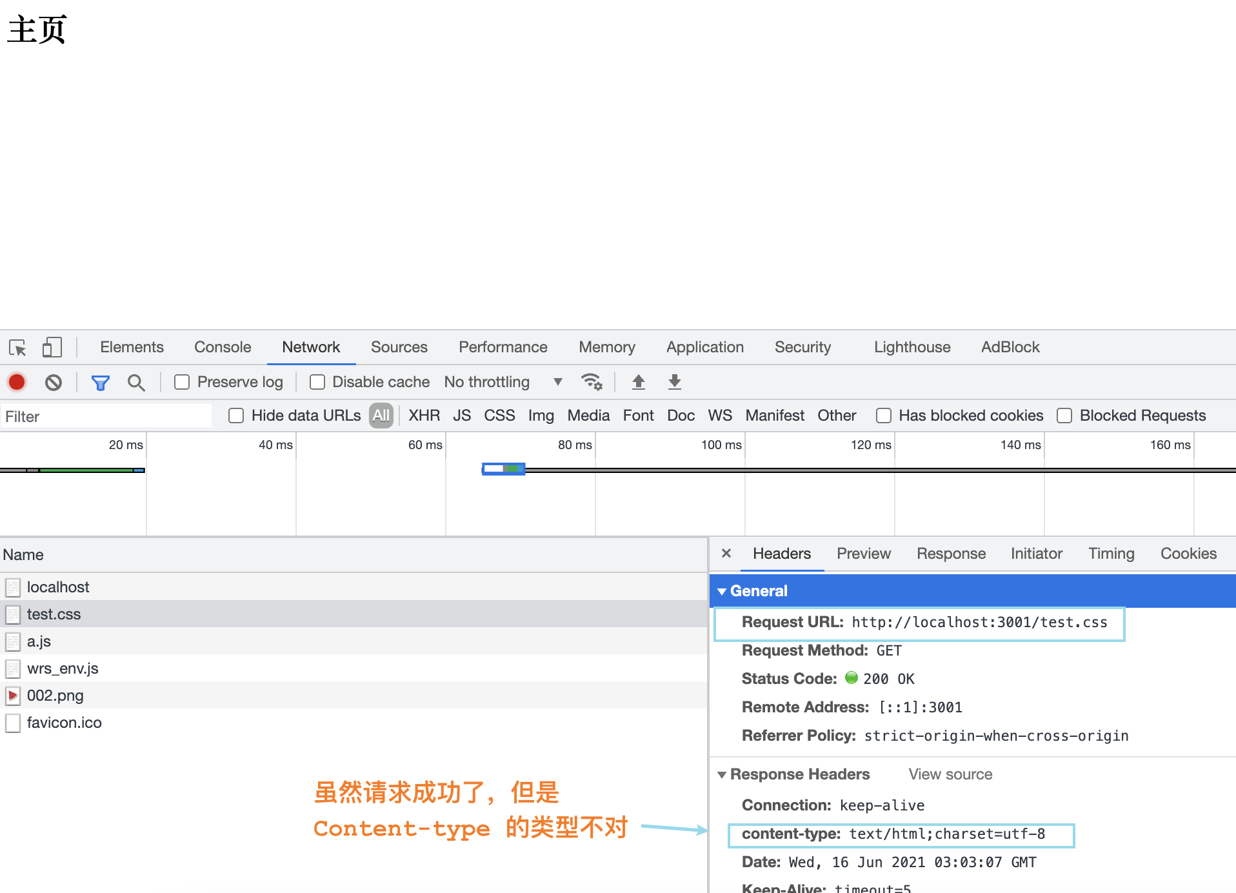The width and height of the screenshot is (1236, 893).
Task: Open the Application tab
Action: click(705, 347)
